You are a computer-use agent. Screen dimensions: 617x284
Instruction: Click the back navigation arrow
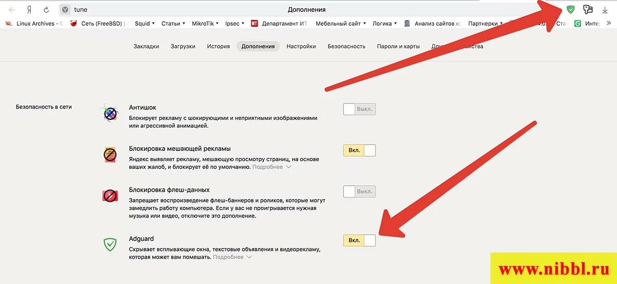coord(12,10)
